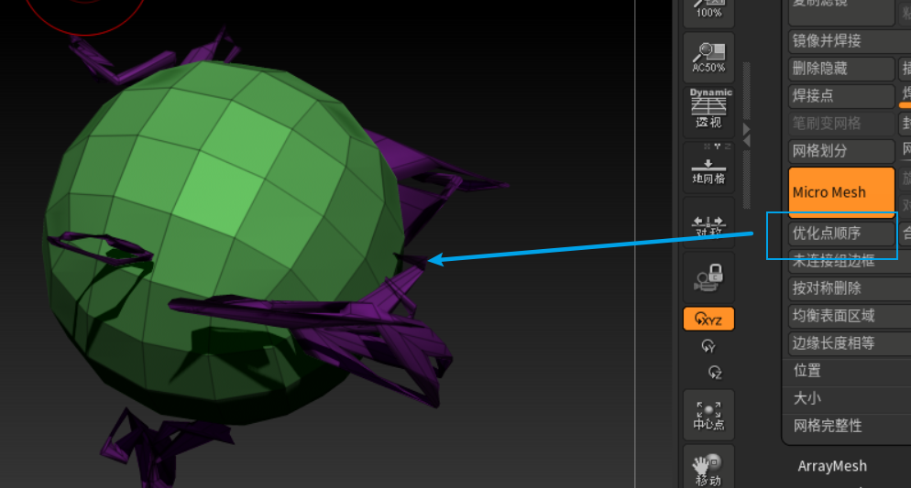Screen dimensions: 911x488
Task: Click the 中心点 frame mesh icon
Action: click(708, 415)
